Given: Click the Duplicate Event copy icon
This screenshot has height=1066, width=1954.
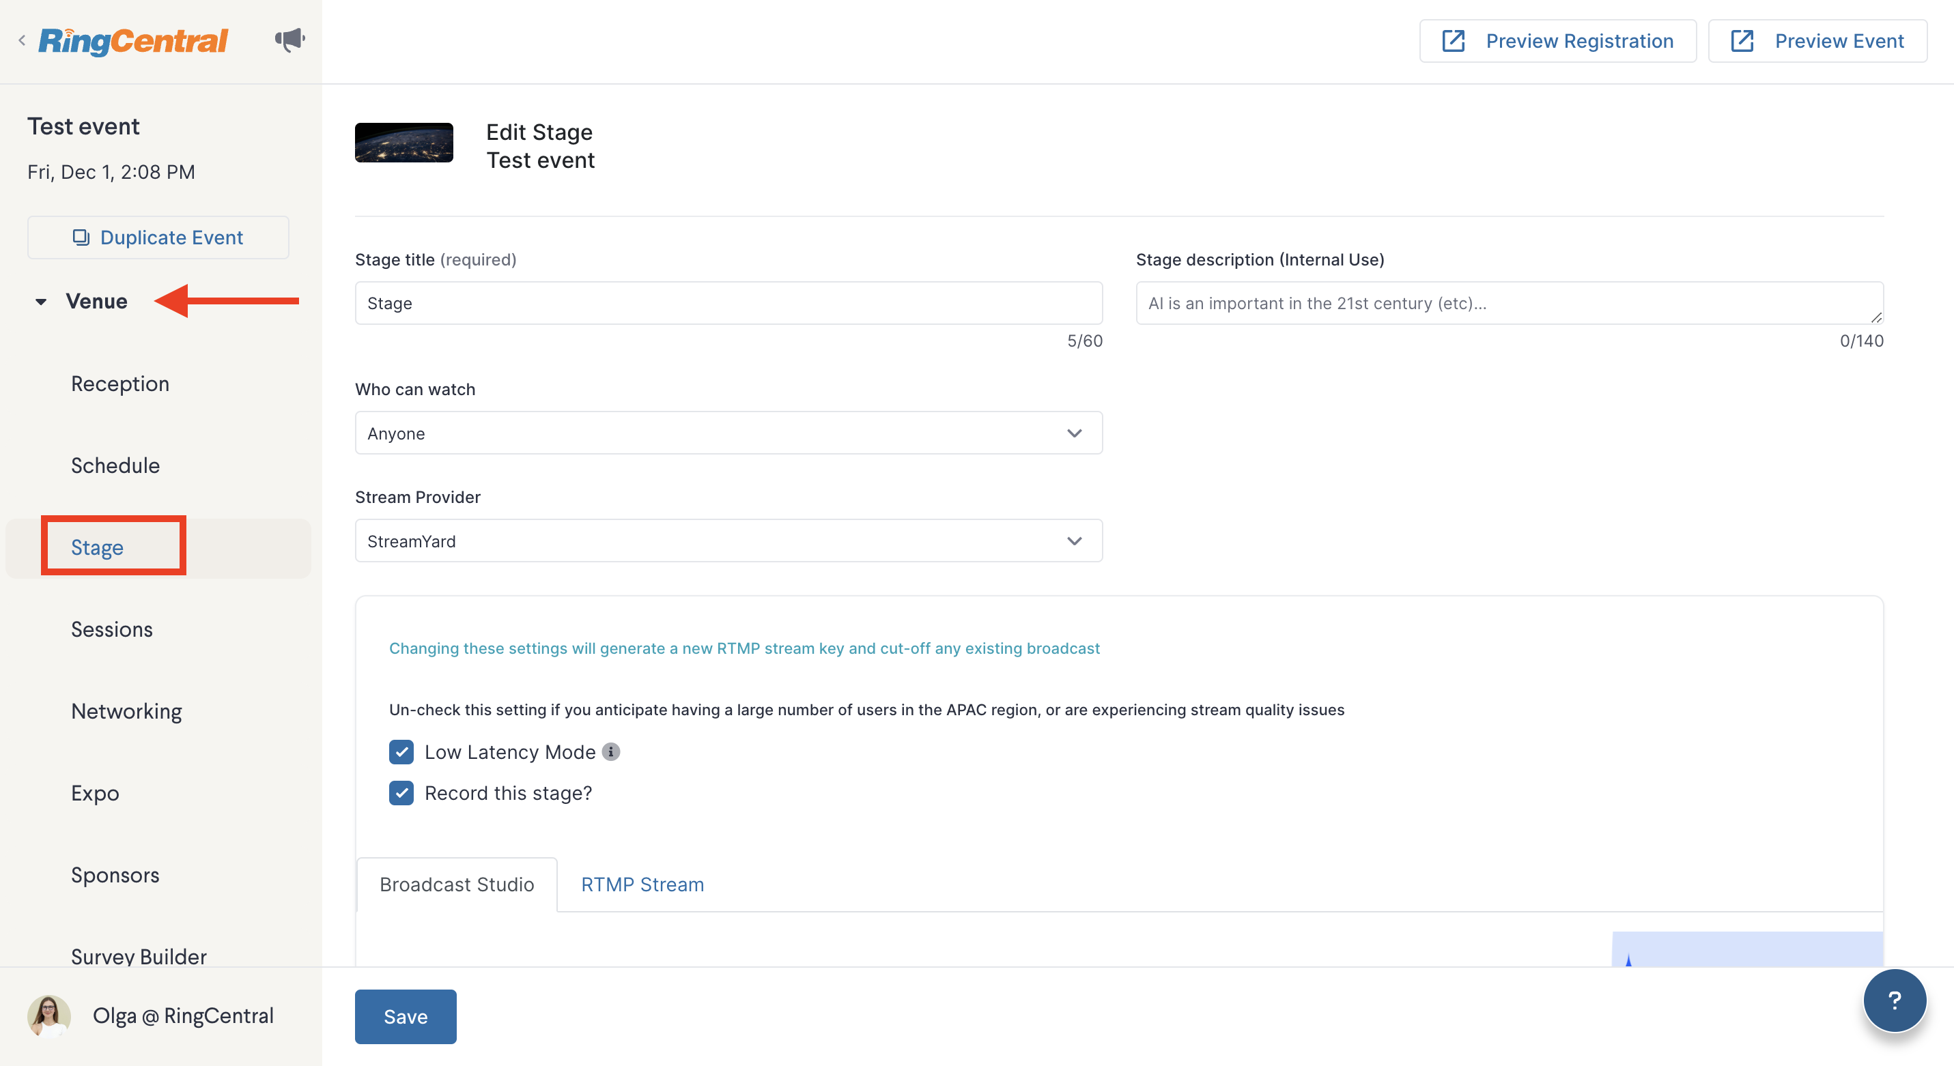Looking at the screenshot, I should 81,237.
